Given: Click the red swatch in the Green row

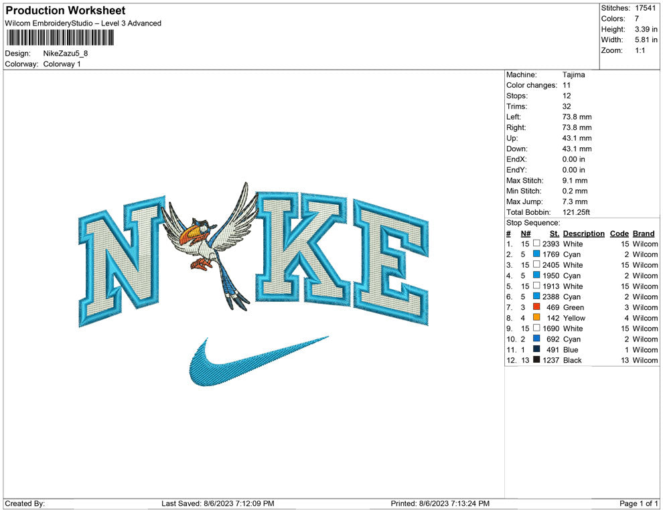Looking at the screenshot, I should (536, 307).
